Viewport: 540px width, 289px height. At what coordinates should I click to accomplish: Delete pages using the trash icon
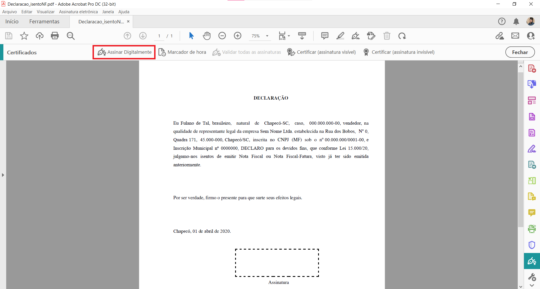[x=387, y=36]
